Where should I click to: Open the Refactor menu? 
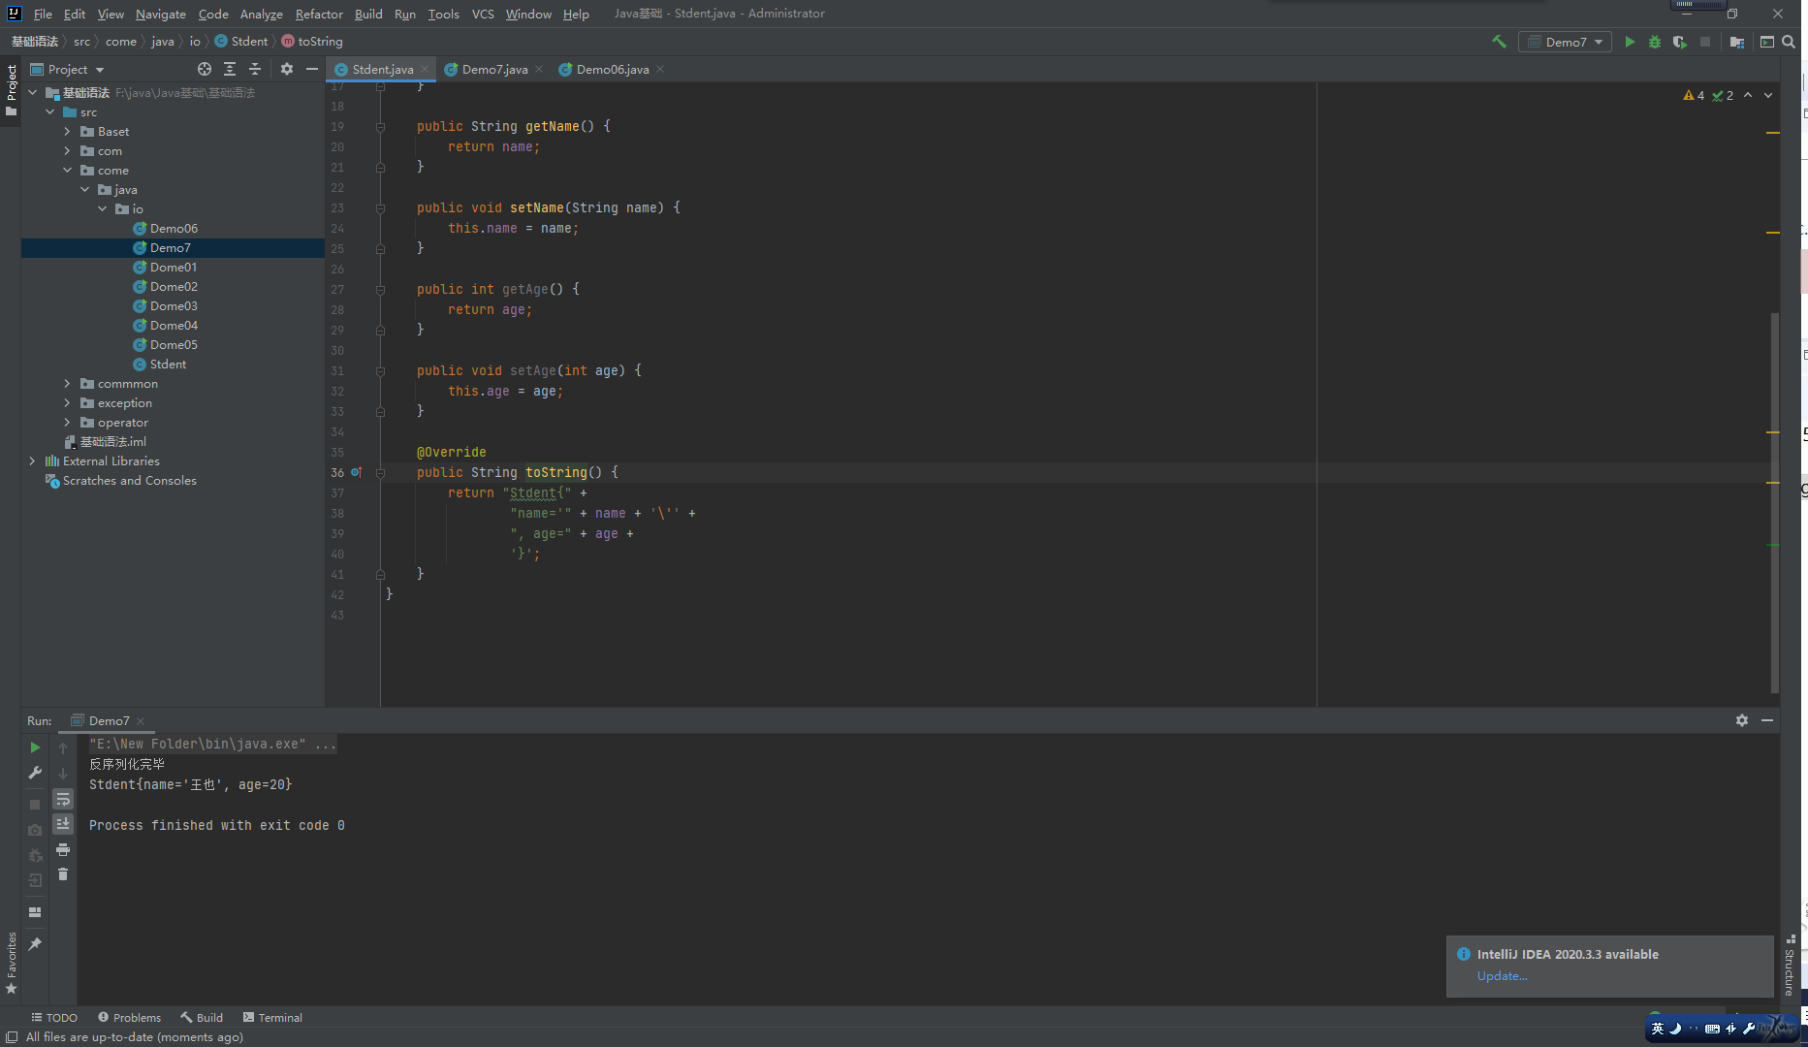click(x=319, y=14)
